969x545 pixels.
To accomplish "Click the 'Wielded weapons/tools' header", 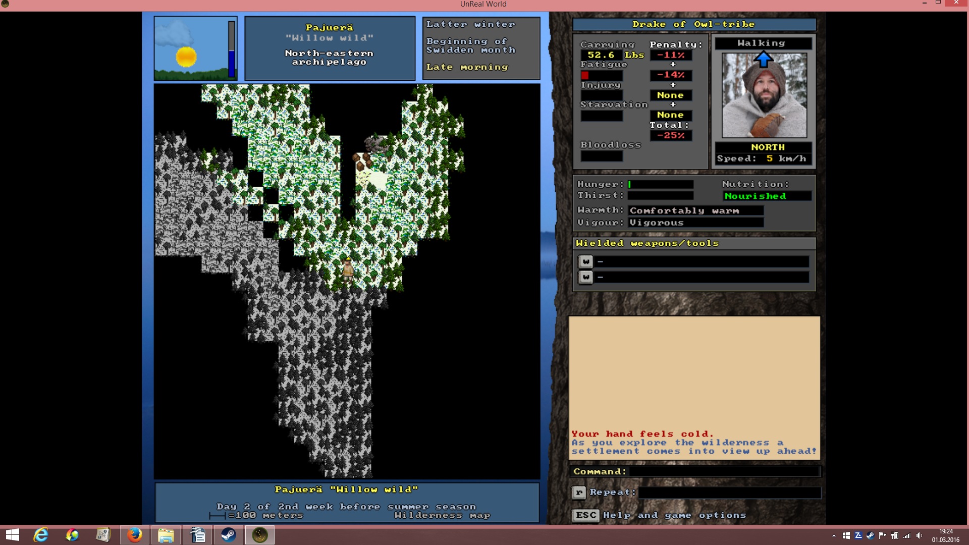I will coord(647,243).
